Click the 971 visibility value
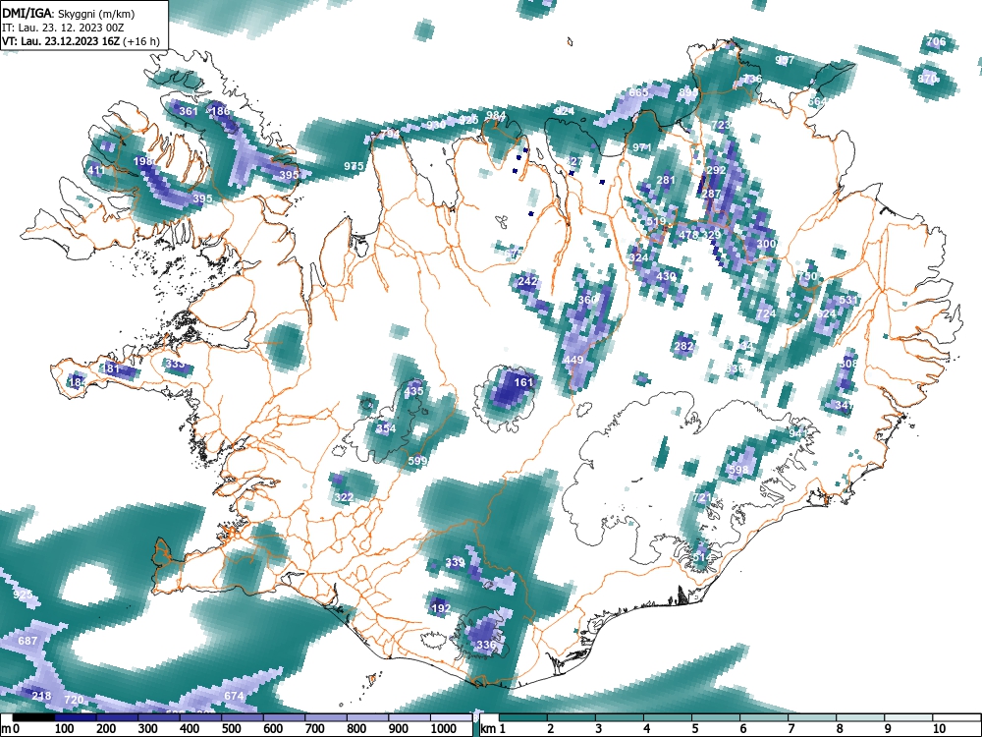Viewport: 982px width, 737px height. point(642,148)
